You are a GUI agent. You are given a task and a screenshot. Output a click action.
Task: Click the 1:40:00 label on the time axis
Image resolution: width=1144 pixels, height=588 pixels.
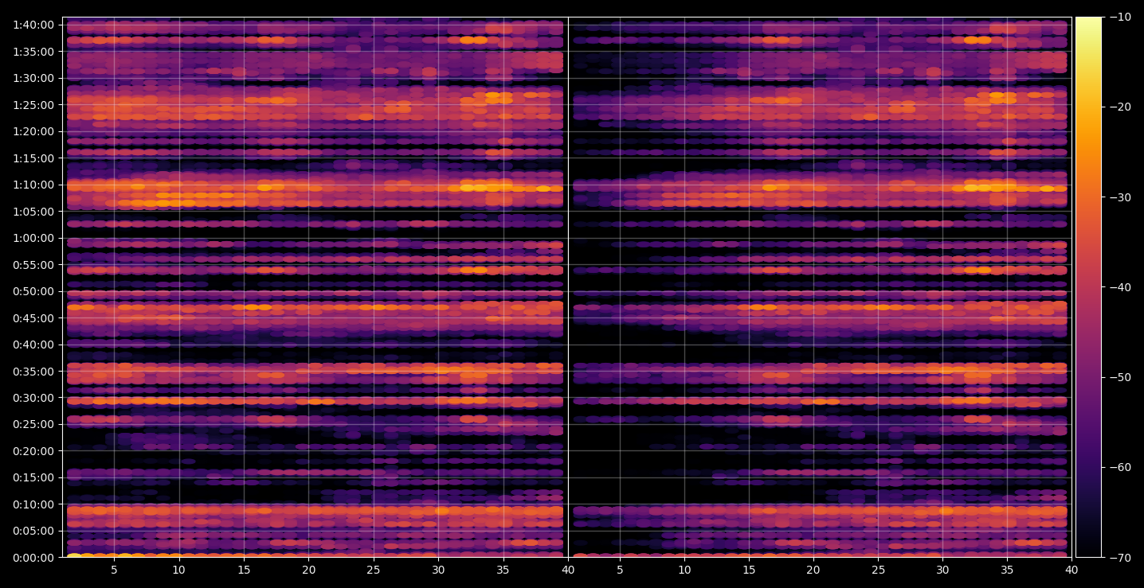[x=33, y=25]
